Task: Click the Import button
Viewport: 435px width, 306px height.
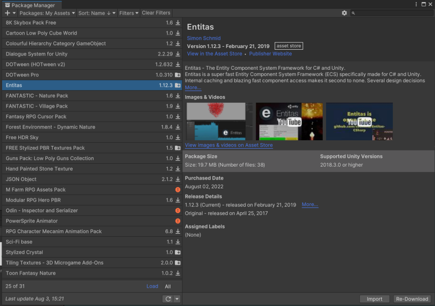Action: [x=375, y=299]
